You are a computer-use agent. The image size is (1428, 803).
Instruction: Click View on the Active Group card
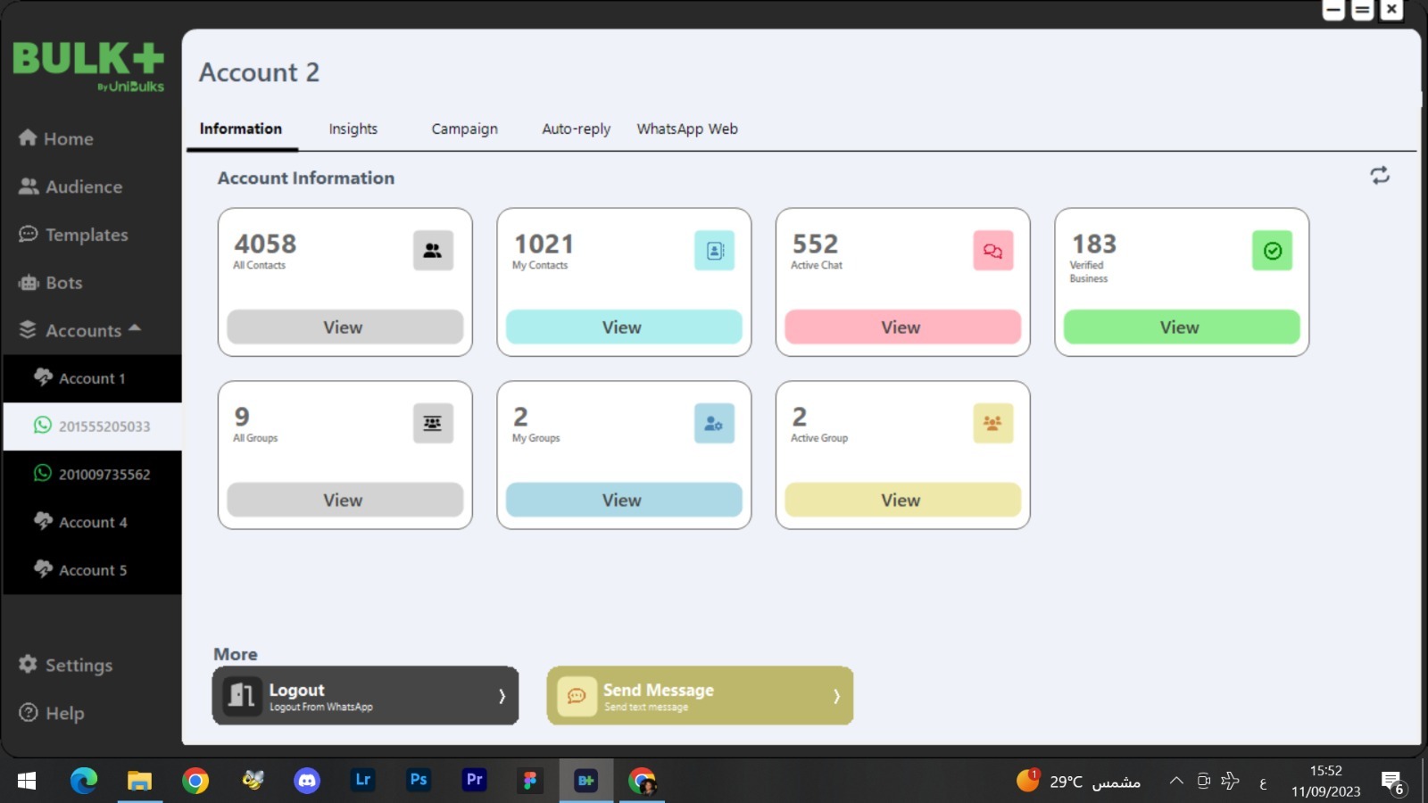coord(901,500)
